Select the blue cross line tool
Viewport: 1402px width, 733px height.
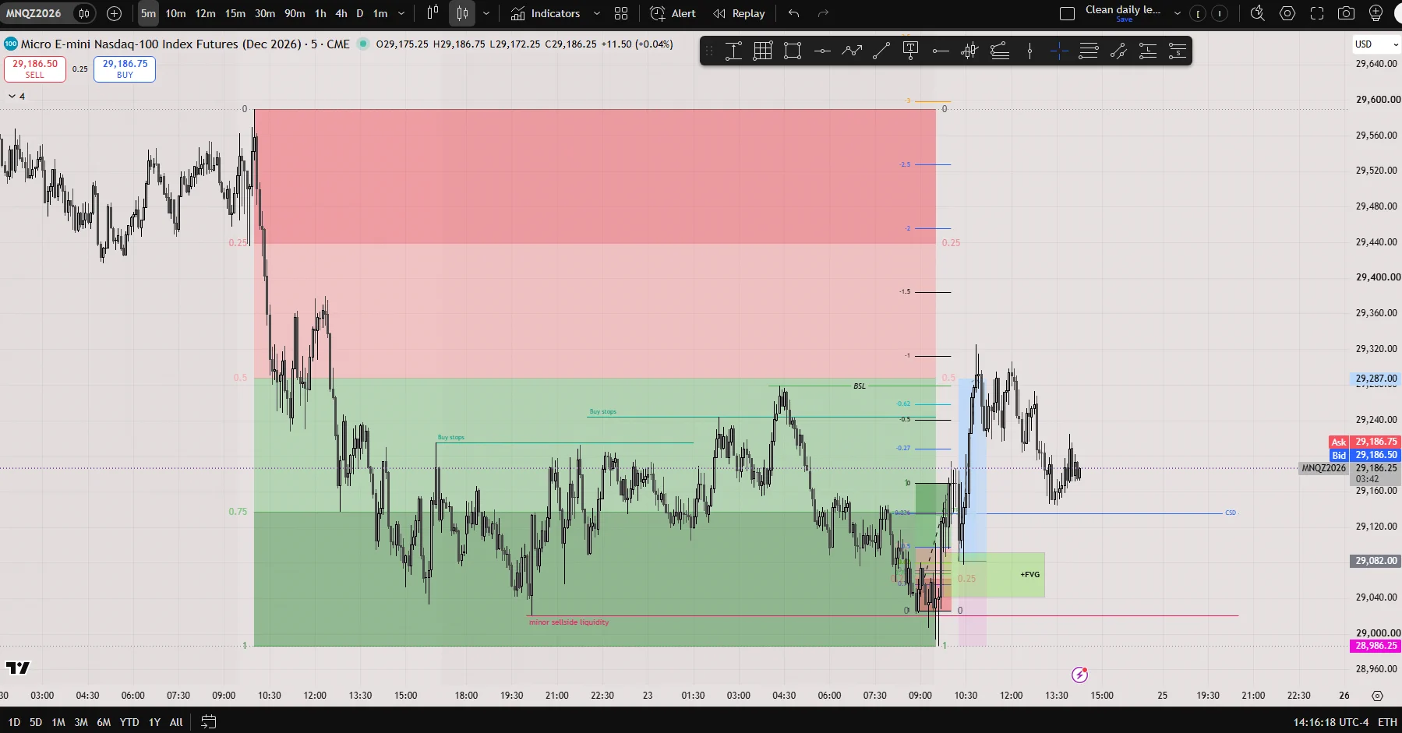click(x=1059, y=51)
